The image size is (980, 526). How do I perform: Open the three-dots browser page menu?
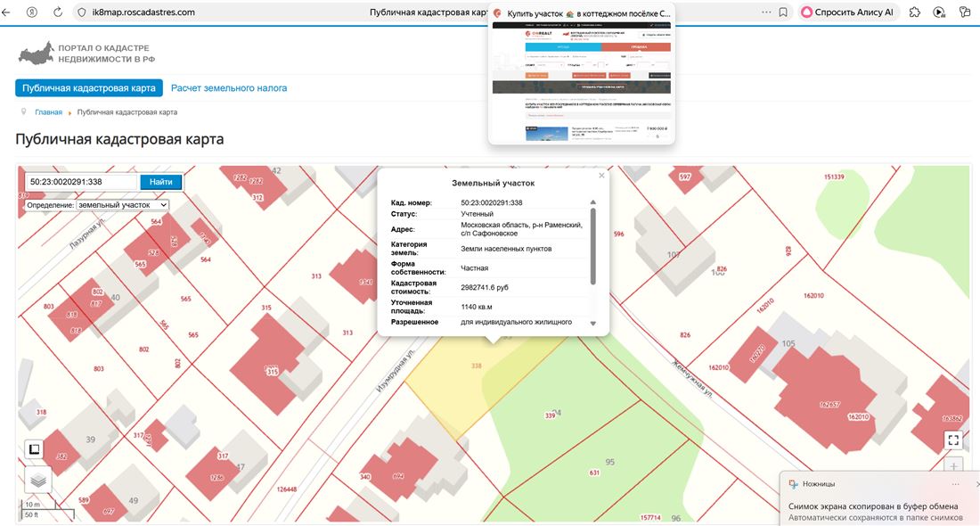pyautogui.click(x=766, y=12)
